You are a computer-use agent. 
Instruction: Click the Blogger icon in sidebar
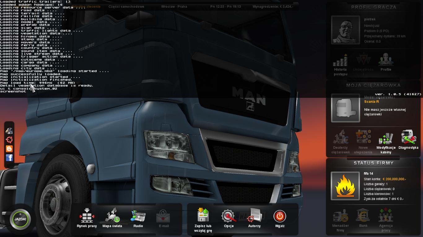9,149
